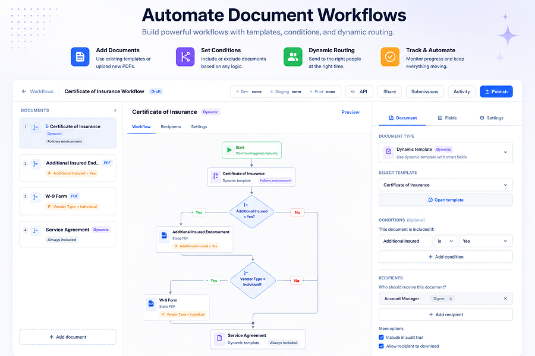The height and width of the screenshot is (356, 535).
Task: Click the purple Set Conditions branch icon
Action: (x=185, y=56)
